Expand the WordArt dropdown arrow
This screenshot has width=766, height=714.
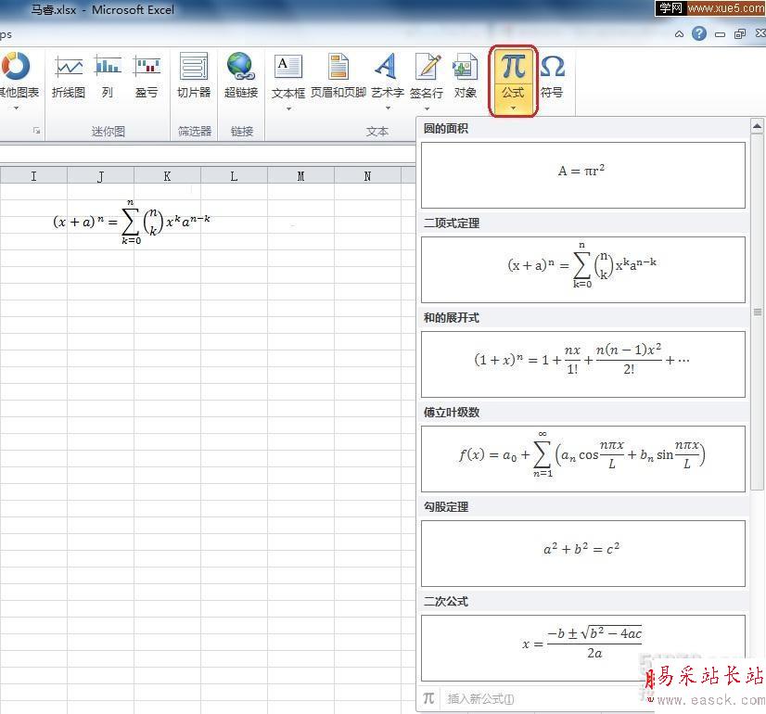[388, 108]
